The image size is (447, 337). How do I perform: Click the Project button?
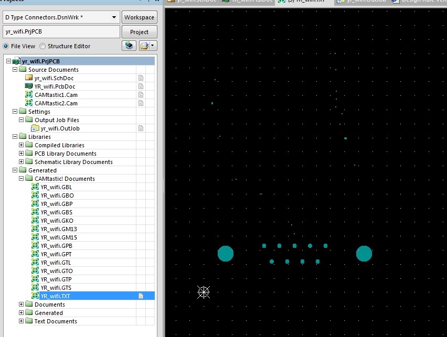(x=139, y=32)
